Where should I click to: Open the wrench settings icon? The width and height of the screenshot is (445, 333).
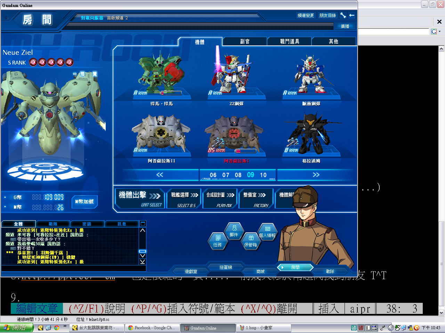click(343, 15)
